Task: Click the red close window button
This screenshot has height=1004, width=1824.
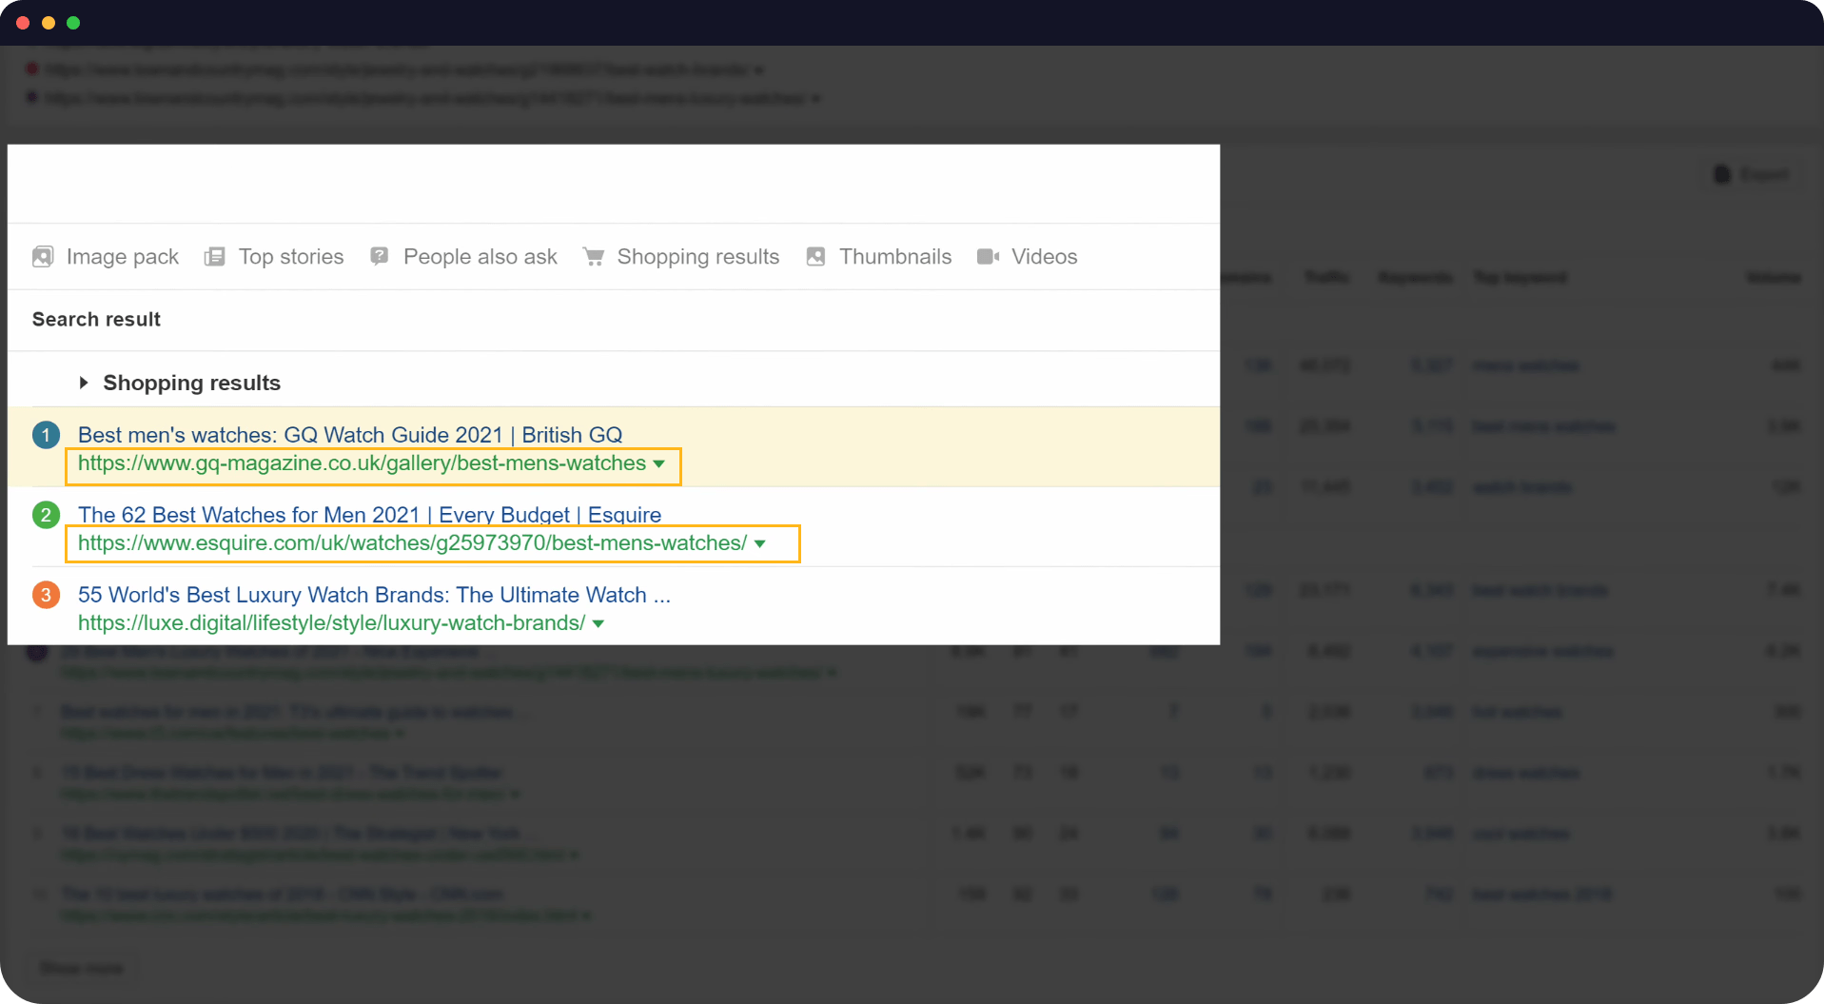Action: pyautogui.click(x=23, y=23)
